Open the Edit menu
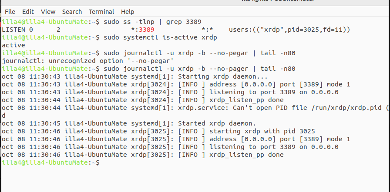The image size is (390, 192). (28, 12)
